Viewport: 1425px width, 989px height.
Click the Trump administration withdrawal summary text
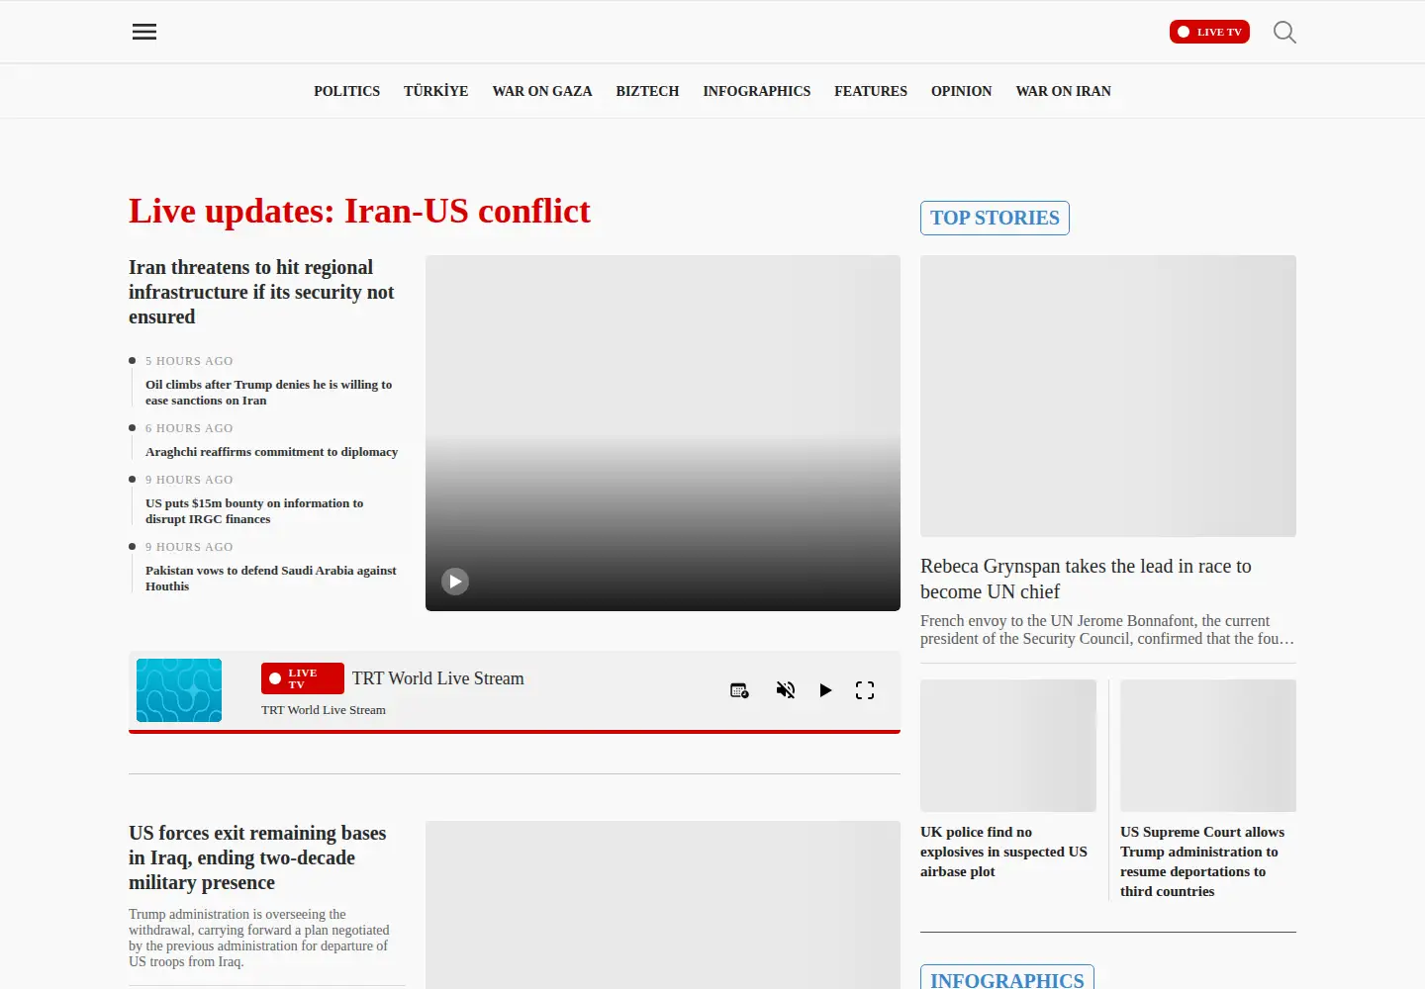pos(259,938)
